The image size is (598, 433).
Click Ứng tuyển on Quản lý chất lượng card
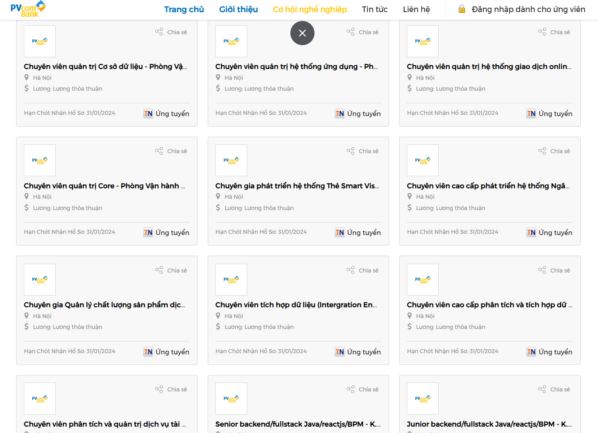[172, 352]
